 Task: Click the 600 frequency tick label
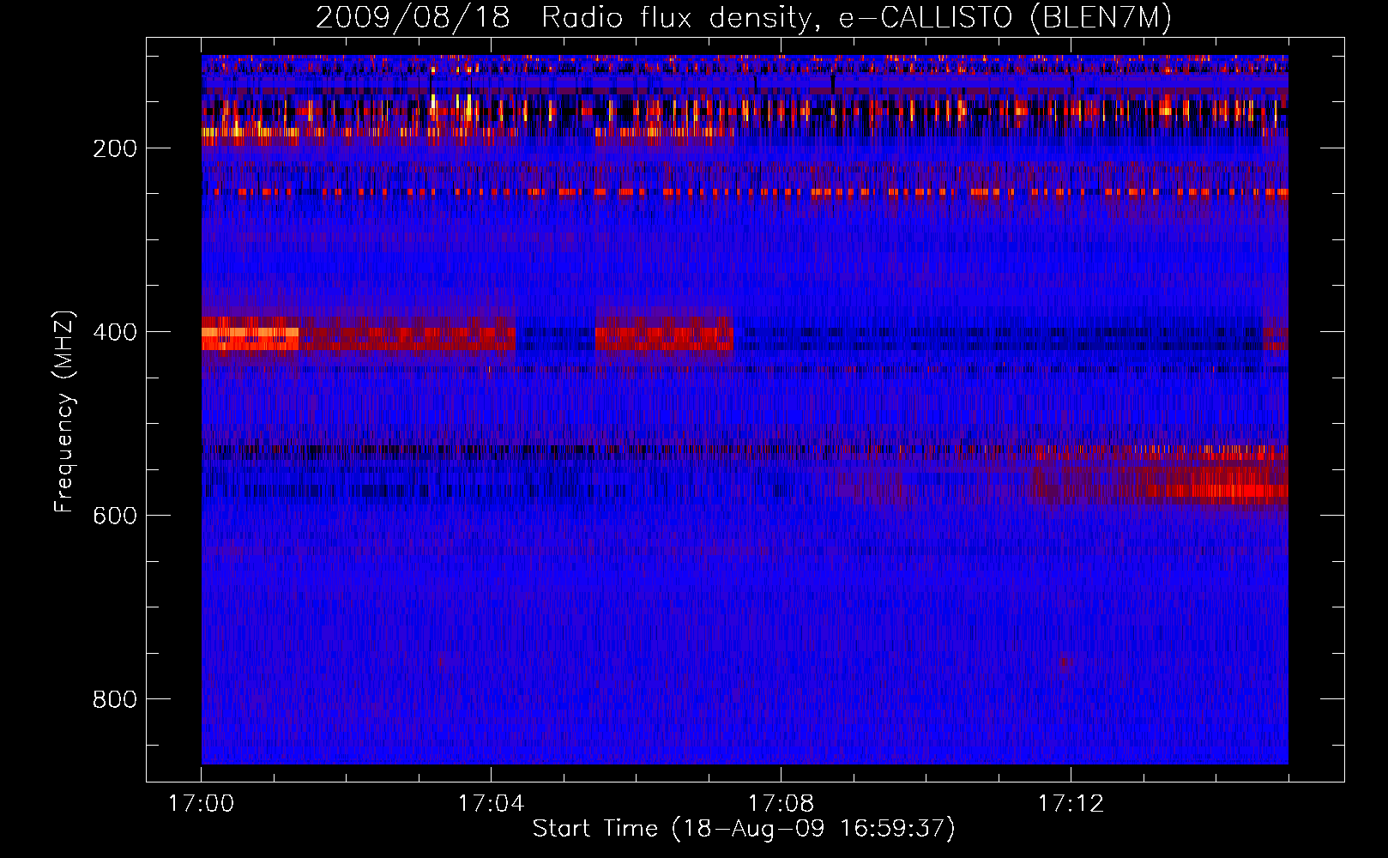(x=115, y=516)
